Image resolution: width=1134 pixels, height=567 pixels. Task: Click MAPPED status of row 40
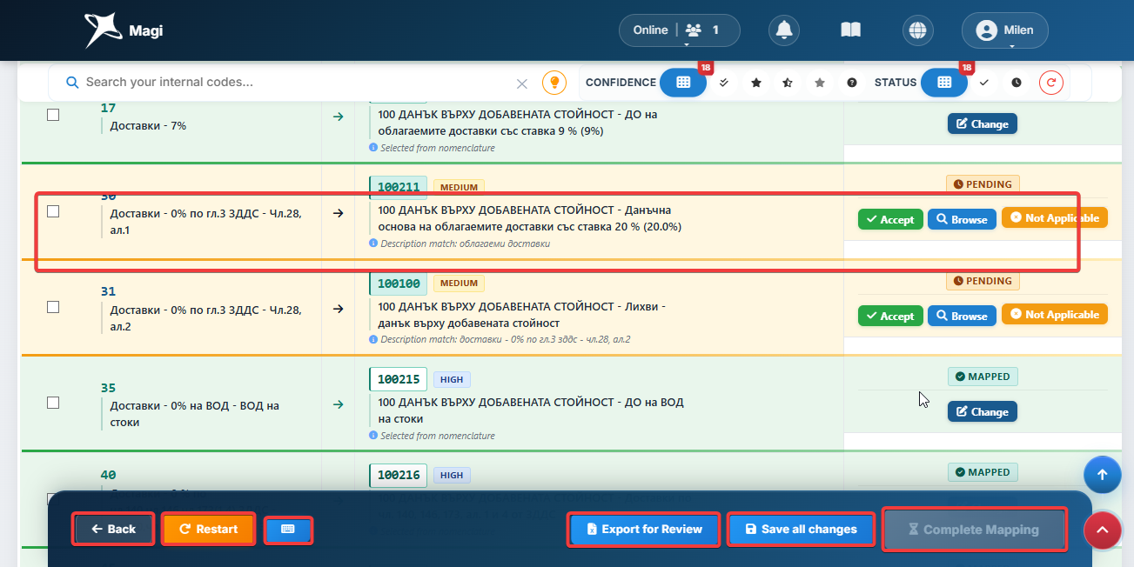tap(983, 472)
